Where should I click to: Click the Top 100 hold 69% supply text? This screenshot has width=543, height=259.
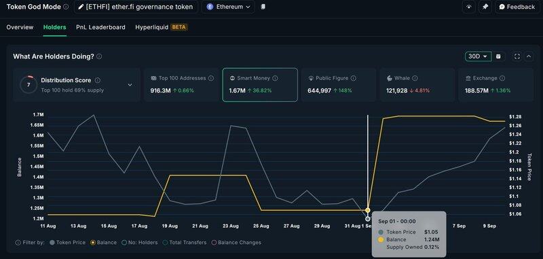(x=73, y=90)
